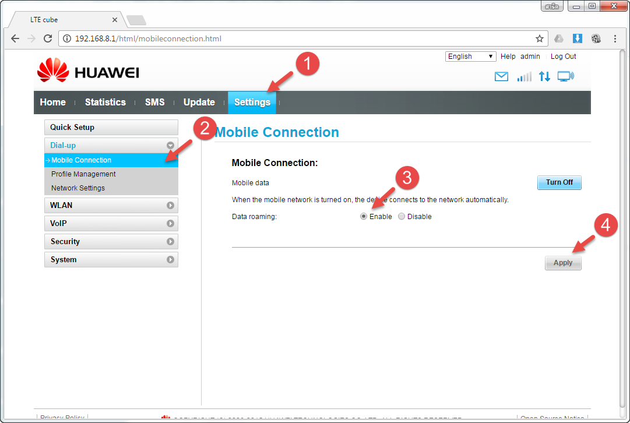
Task: Expand the WLAN sidebar section
Action: point(111,206)
